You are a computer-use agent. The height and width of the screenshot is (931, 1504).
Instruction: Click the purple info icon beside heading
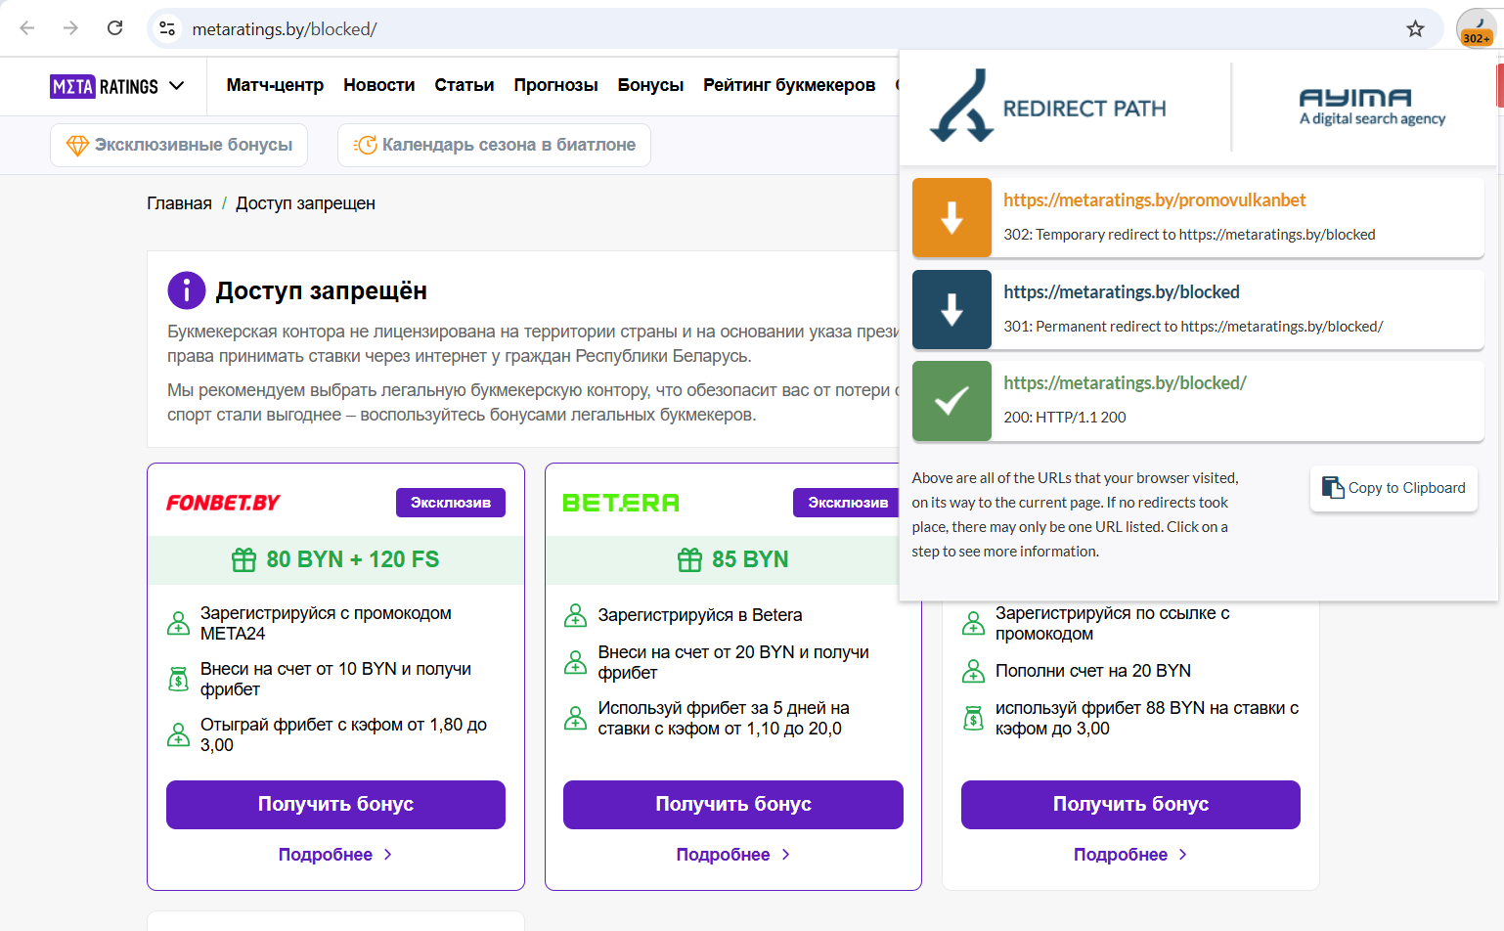[x=187, y=290]
